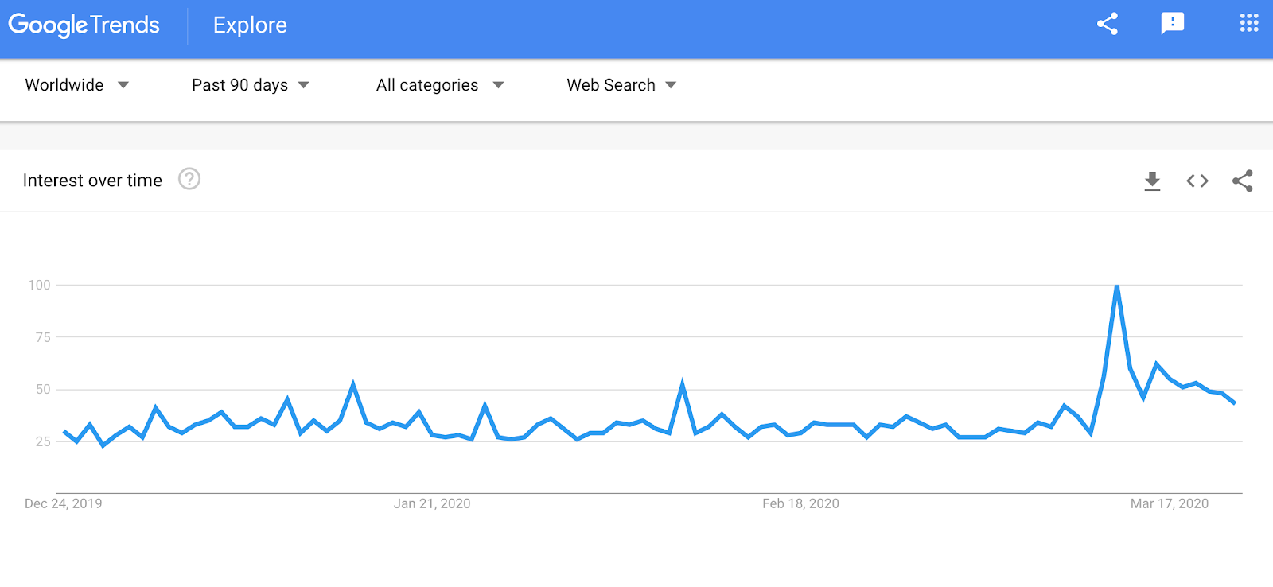The image size is (1273, 587).
Task: Click the Feb 18, 2020 axis label
Action: (800, 503)
